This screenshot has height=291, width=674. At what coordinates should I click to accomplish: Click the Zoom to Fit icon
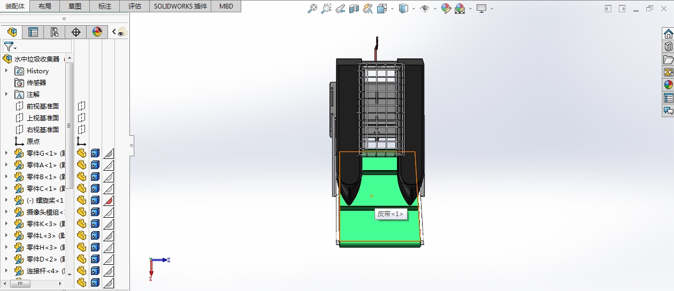tap(312, 9)
